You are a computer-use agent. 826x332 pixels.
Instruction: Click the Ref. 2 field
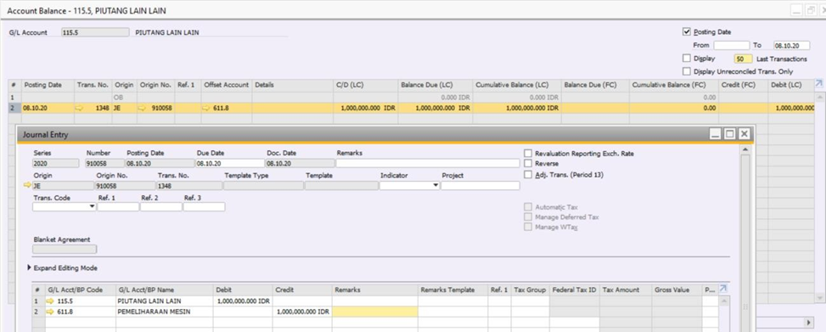[x=161, y=206]
